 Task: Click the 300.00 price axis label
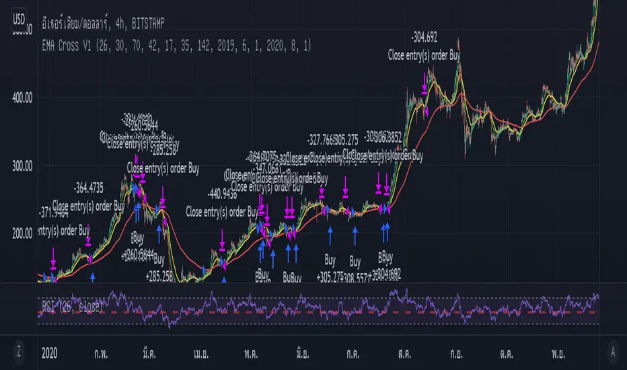pos(22,165)
